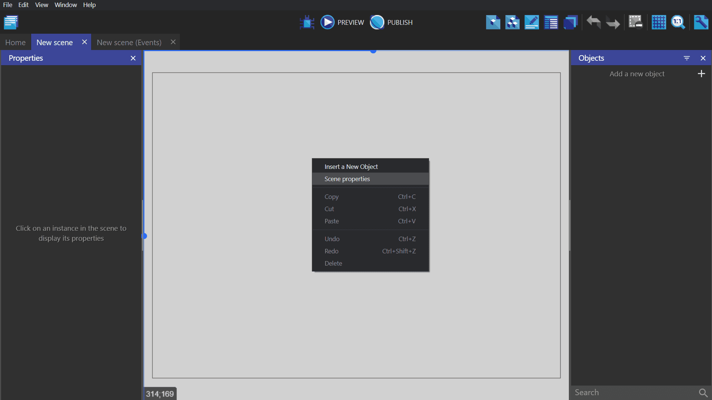Choose Insert a New Object
Viewport: 712px width, 400px height.
(351, 167)
